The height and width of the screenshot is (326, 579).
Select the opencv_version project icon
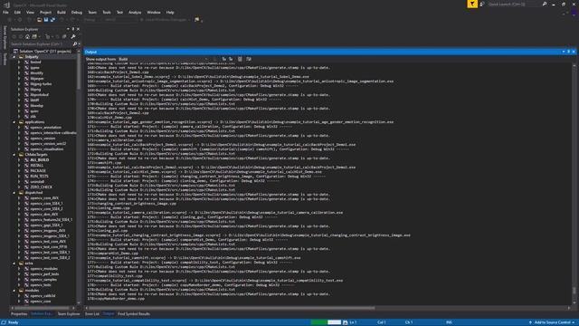tap(26, 139)
